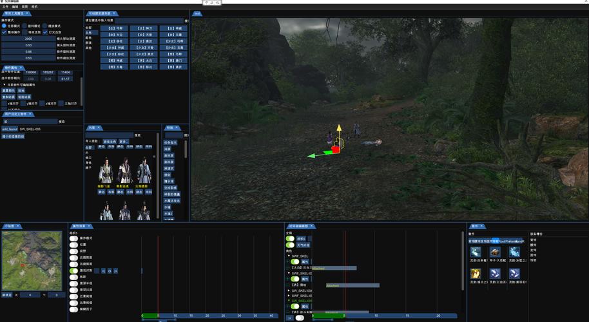Screen dimensions: 589x322
Task: Expand the SW_SKEL-004 character track
Action: (289, 290)
